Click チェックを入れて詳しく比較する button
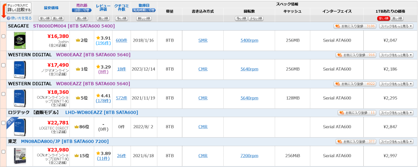418x167 pixels. coord(19,8)
